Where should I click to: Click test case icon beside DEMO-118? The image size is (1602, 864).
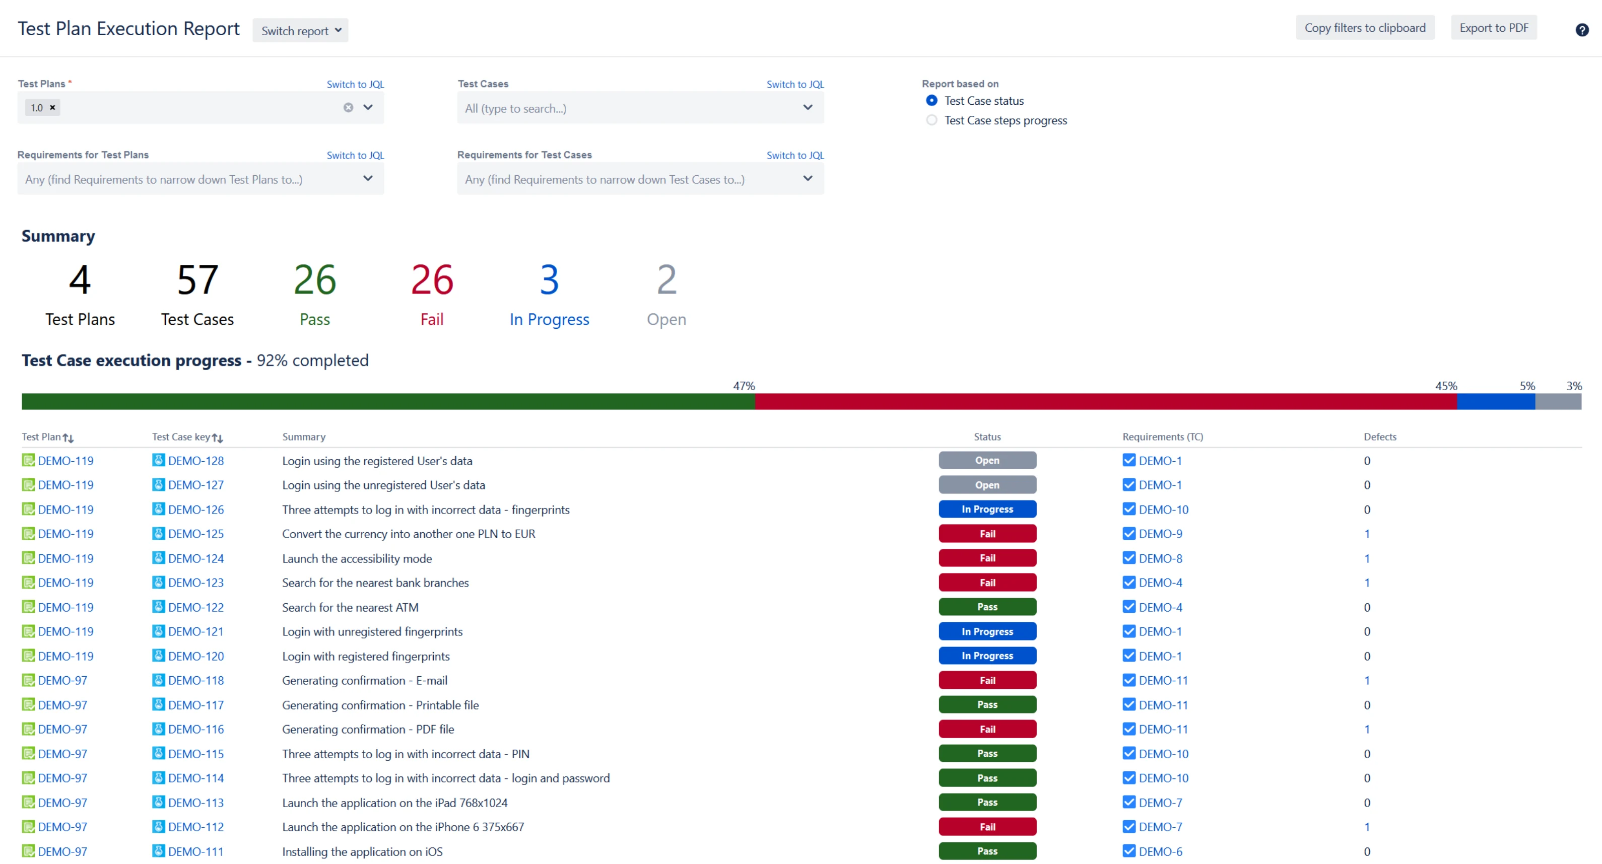[x=159, y=680]
